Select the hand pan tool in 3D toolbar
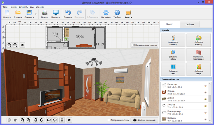The height and width of the screenshot is (125, 214). coord(15,120)
